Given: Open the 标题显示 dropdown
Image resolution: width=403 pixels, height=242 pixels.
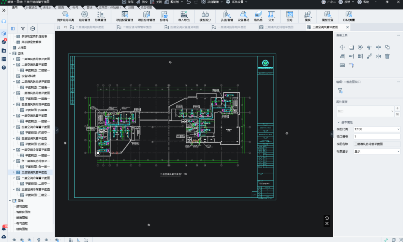Looking at the screenshot, I should coord(377,151).
